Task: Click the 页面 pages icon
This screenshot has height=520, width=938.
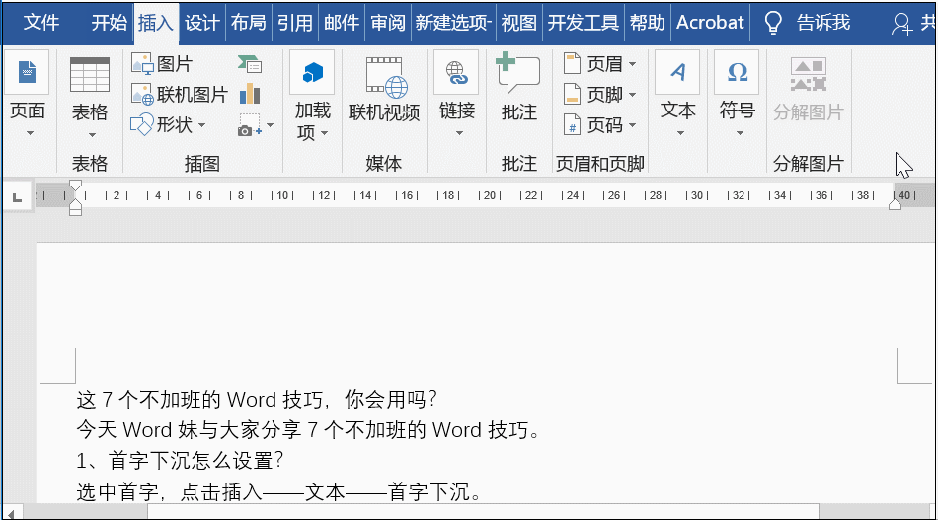Action: [x=27, y=72]
